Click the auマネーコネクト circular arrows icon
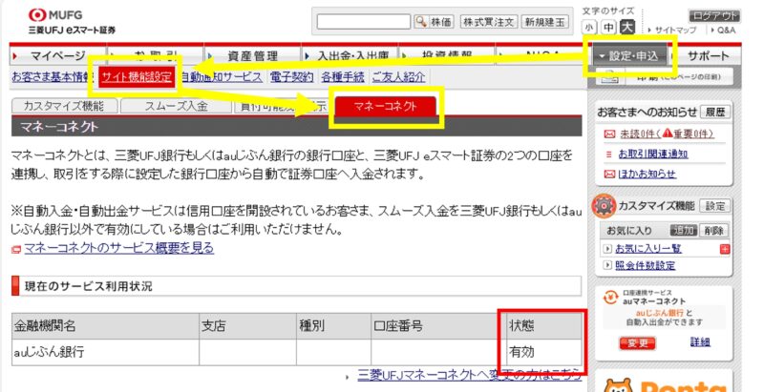The width and height of the screenshot is (764, 392). (610, 297)
